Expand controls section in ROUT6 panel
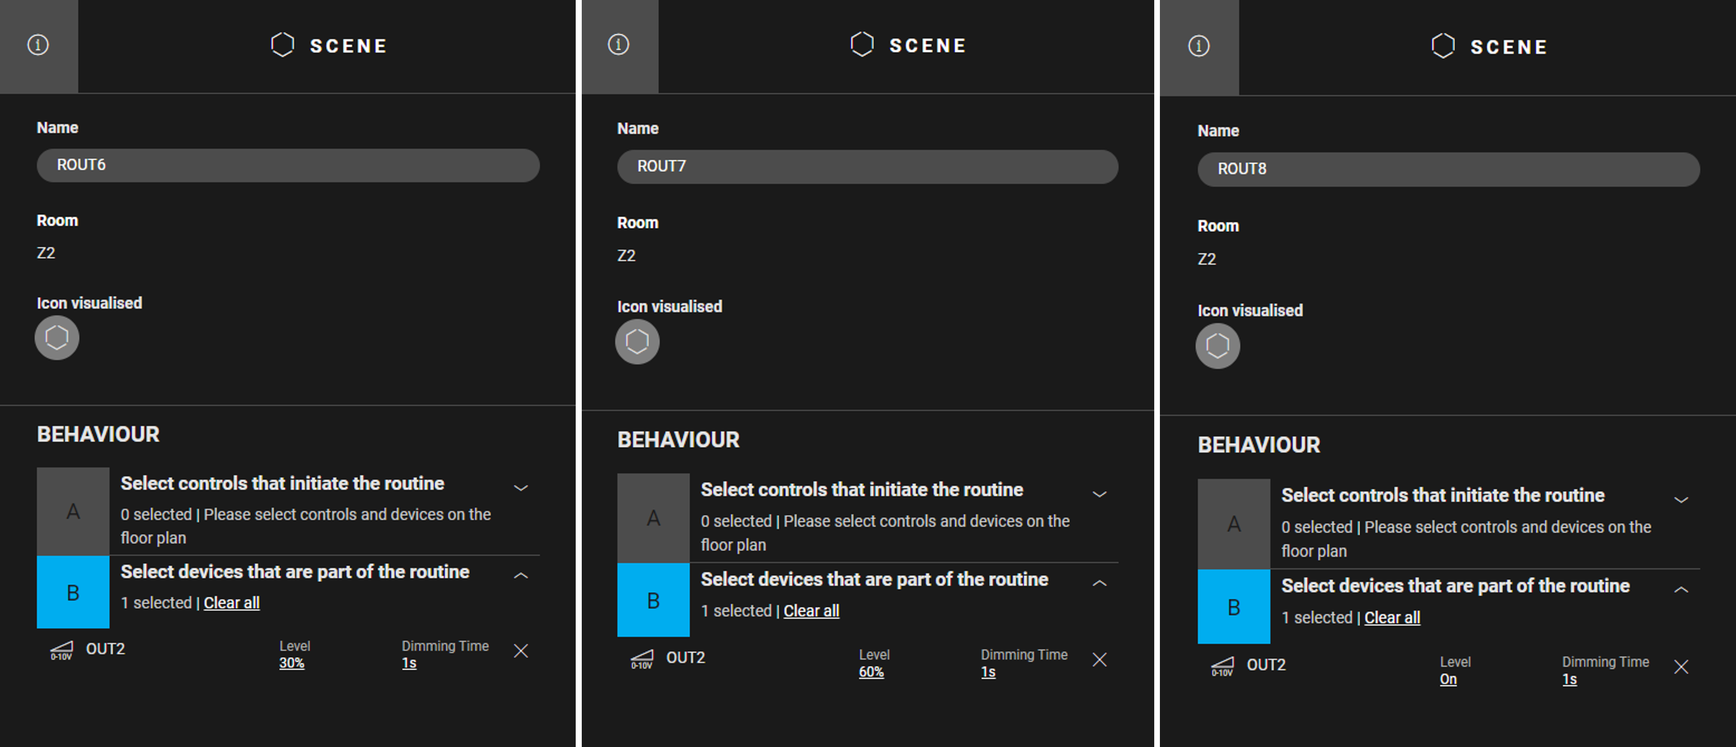 521,488
